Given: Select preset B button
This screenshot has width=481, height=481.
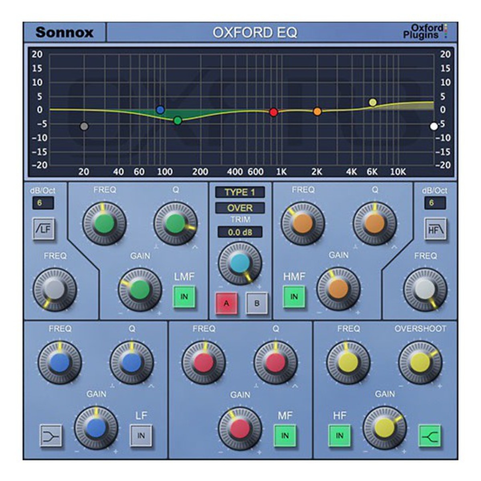Looking at the screenshot, I should click(257, 303).
